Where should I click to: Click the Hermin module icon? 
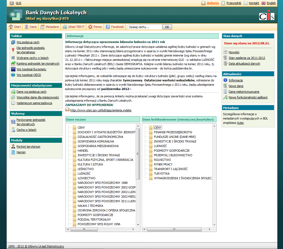pos(13,152)
